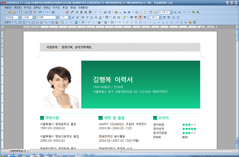The image size is (239, 157).
Task: Show the drawing grid icon
Action: tap(194, 23)
